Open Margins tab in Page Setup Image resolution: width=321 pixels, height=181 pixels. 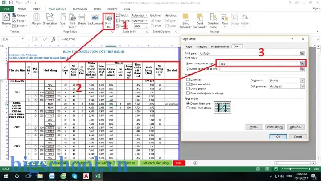[x=202, y=46]
